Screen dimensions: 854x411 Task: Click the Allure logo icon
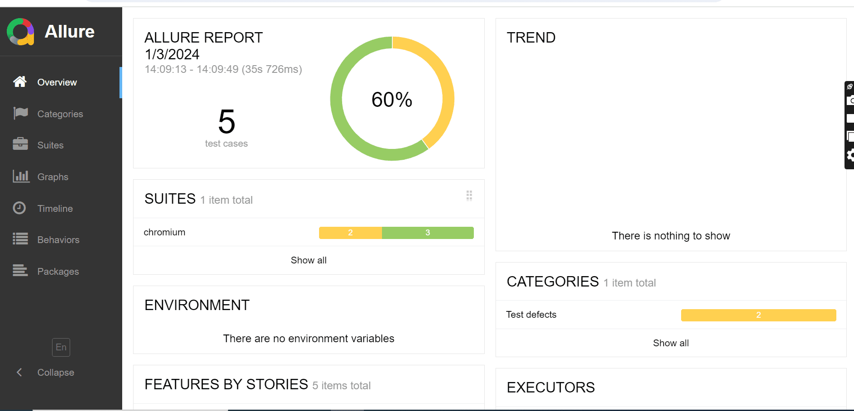(20, 32)
